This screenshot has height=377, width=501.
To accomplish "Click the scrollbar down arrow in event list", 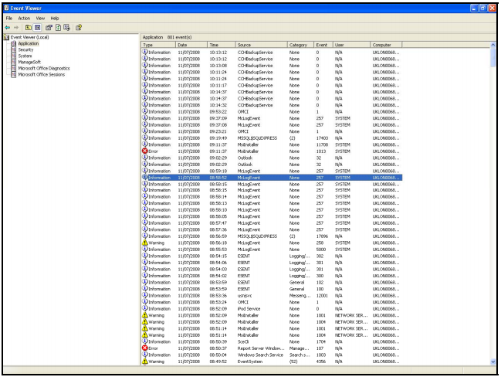I will click(x=493, y=362).
